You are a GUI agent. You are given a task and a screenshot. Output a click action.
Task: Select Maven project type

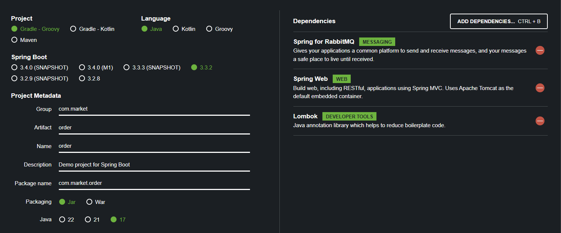[24, 40]
